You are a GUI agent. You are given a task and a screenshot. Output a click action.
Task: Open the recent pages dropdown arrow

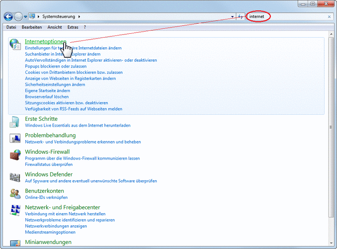tap(25, 16)
